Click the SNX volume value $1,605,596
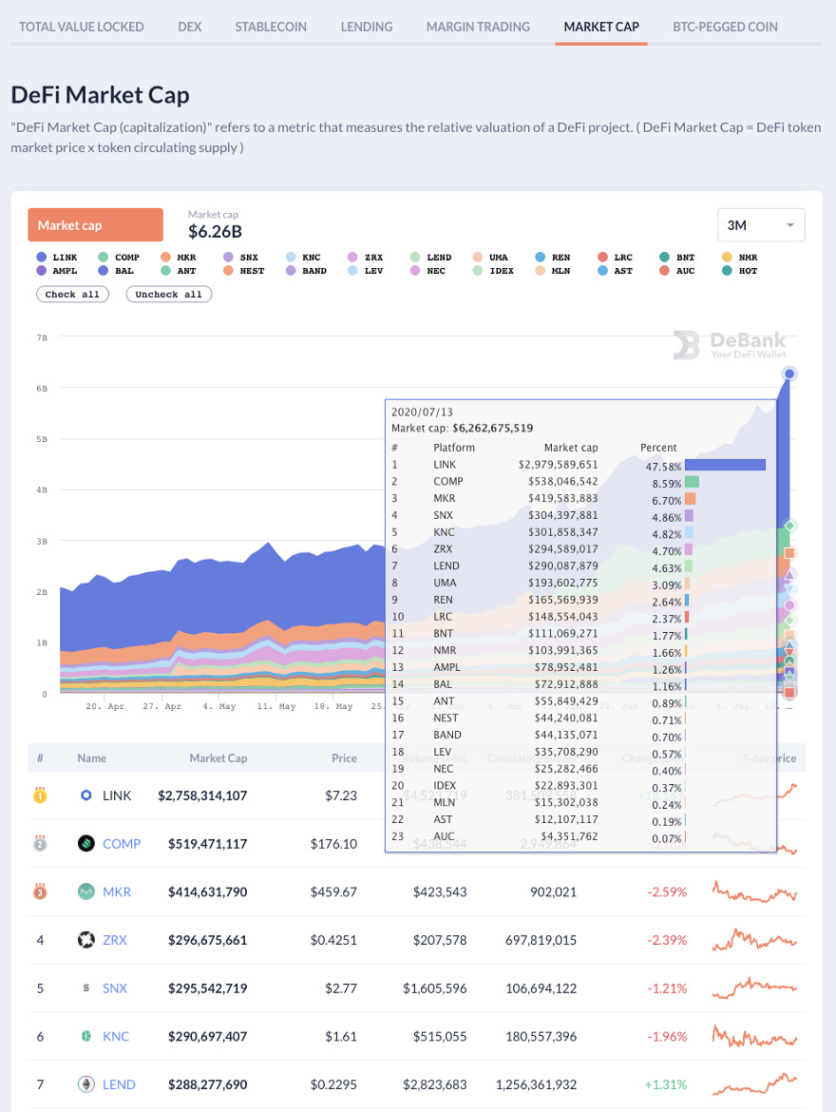The image size is (836, 1112). click(435, 987)
